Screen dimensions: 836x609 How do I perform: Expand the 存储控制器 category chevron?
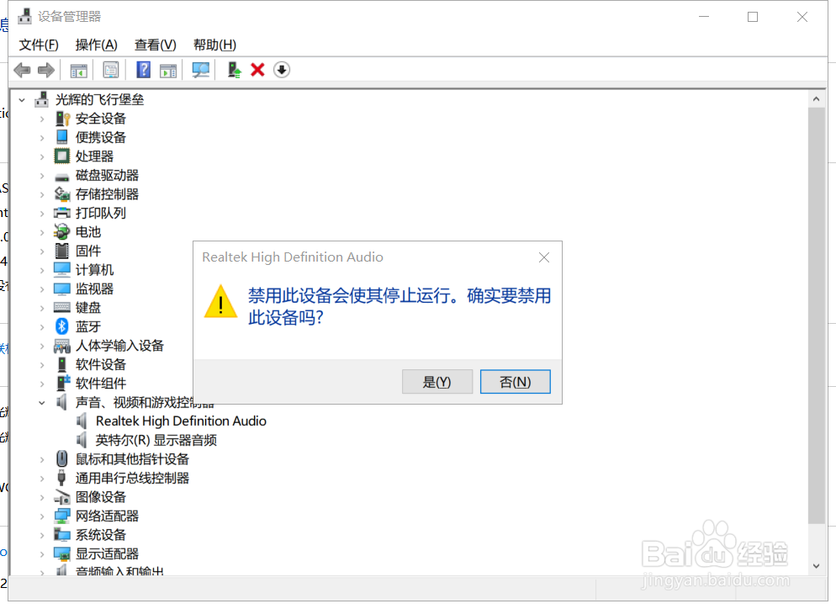[x=42, y=194]
